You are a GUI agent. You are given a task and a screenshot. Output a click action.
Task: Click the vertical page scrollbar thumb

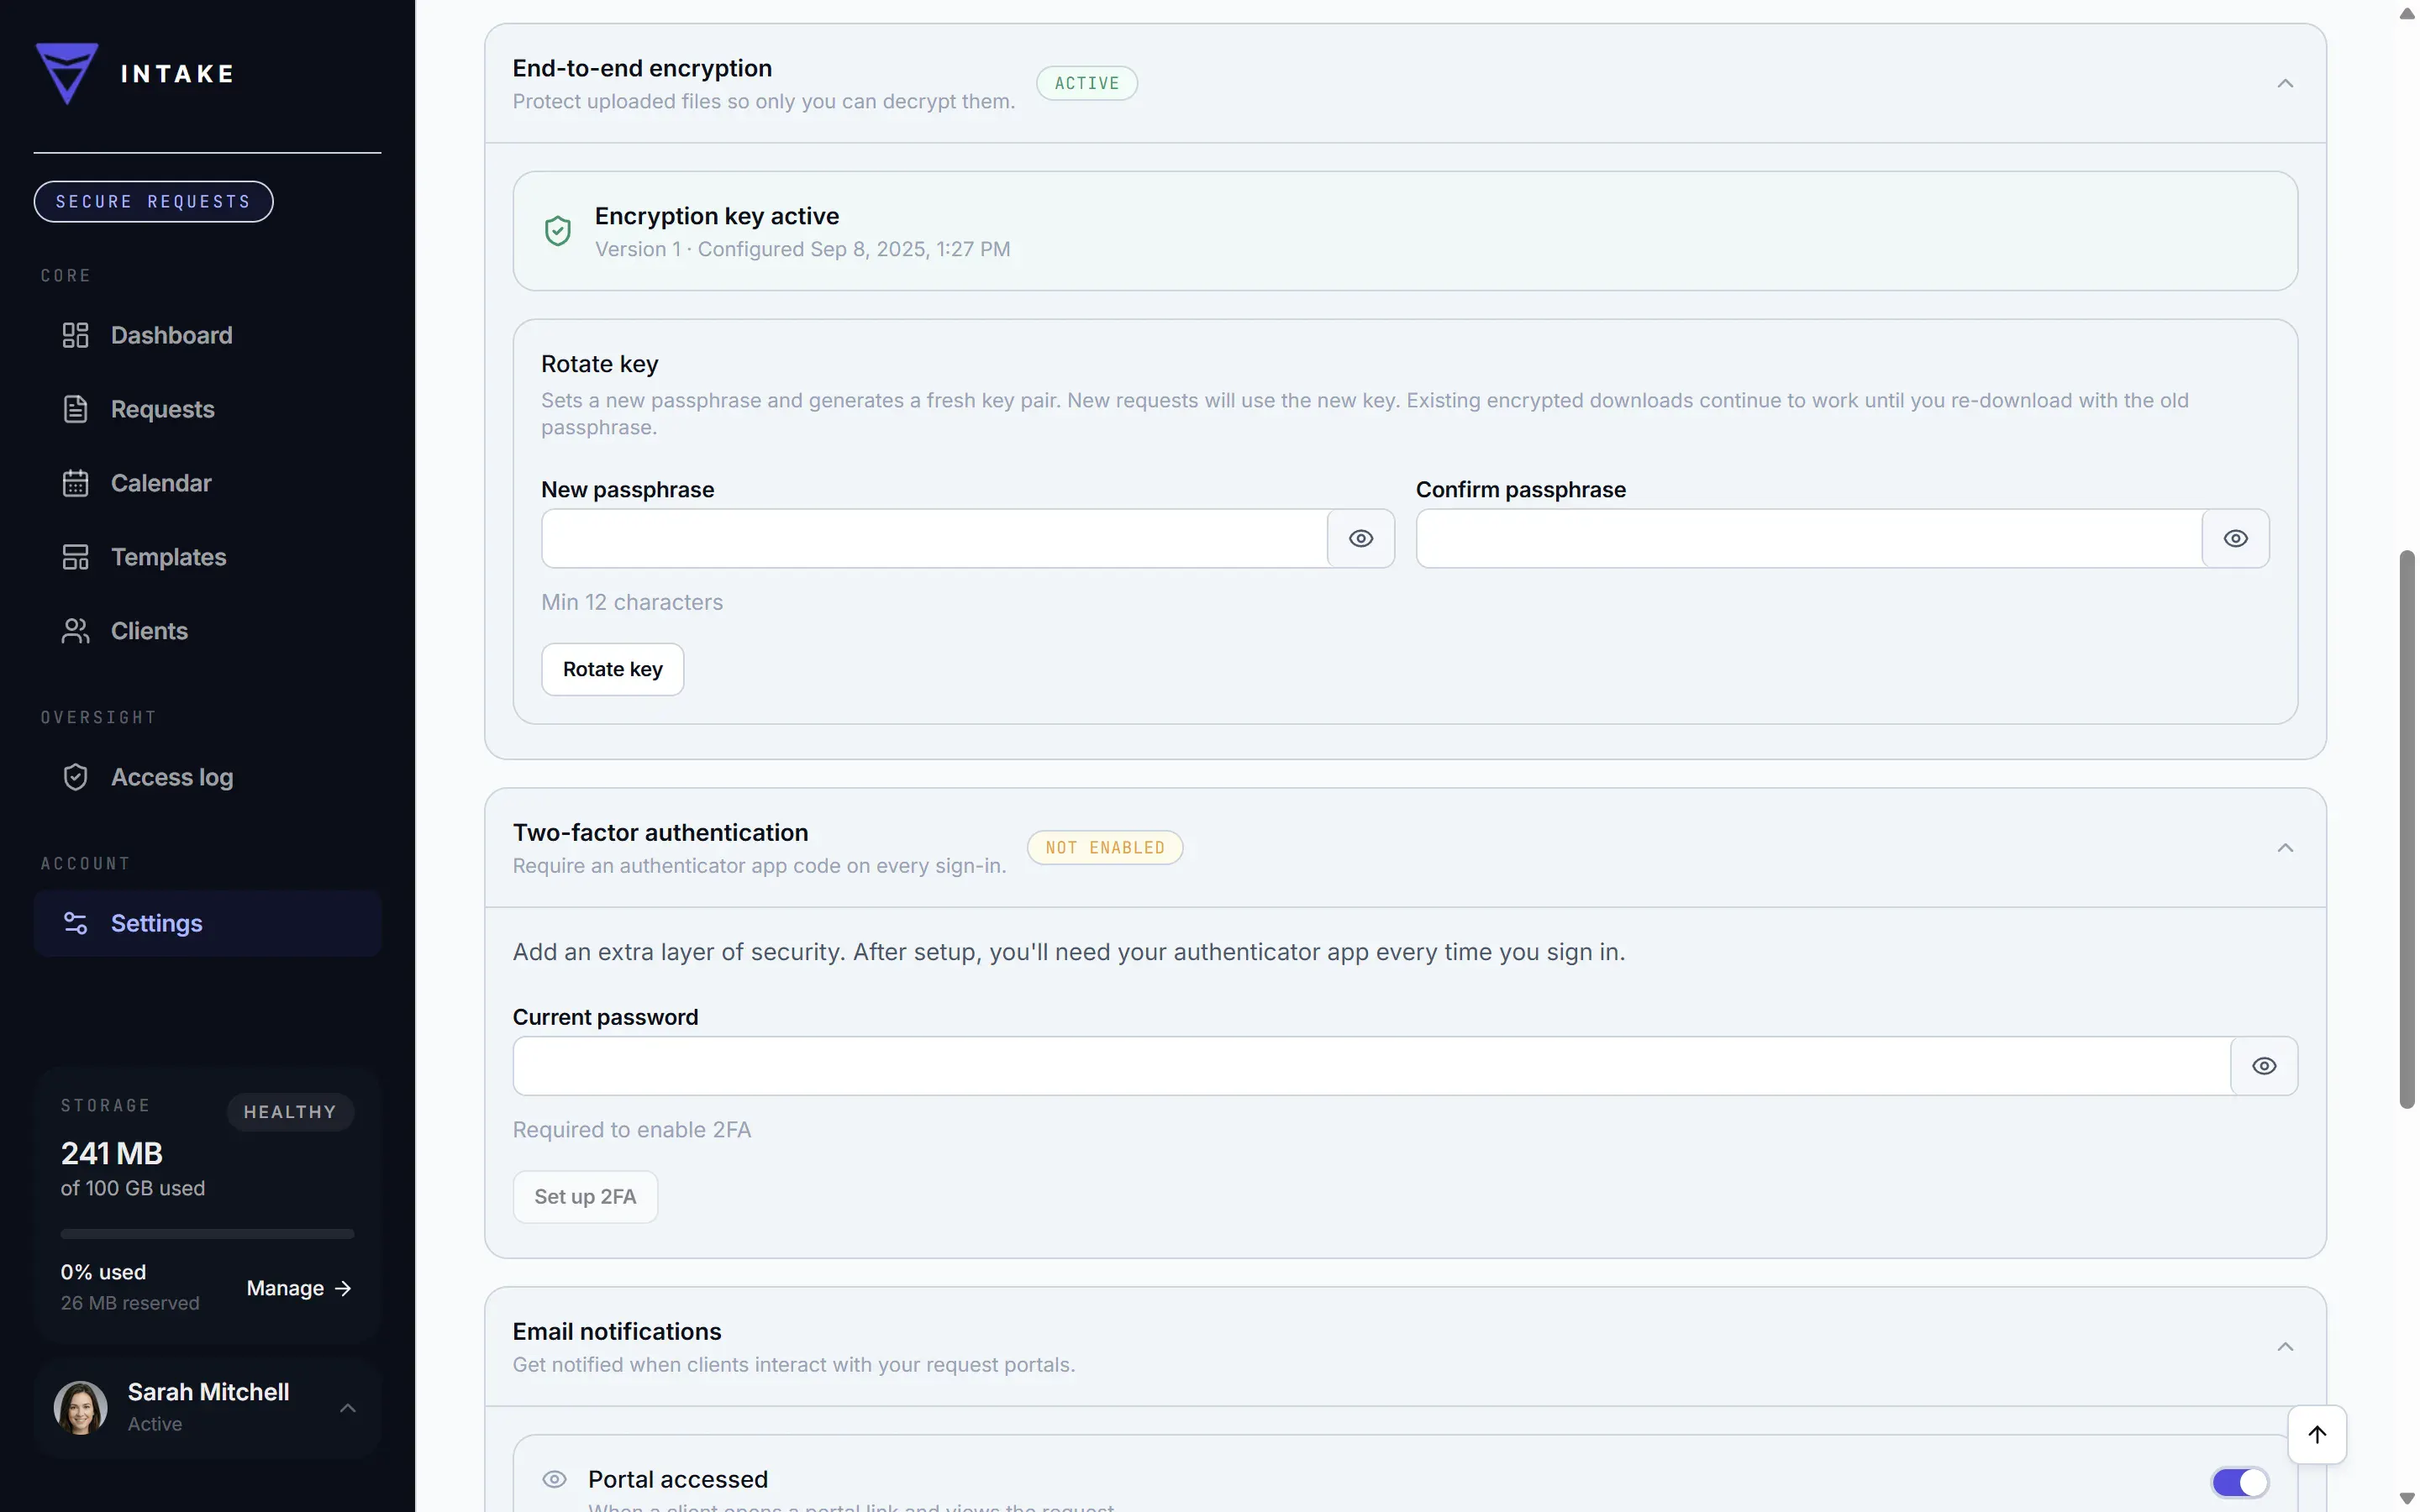click(2407, 828)
